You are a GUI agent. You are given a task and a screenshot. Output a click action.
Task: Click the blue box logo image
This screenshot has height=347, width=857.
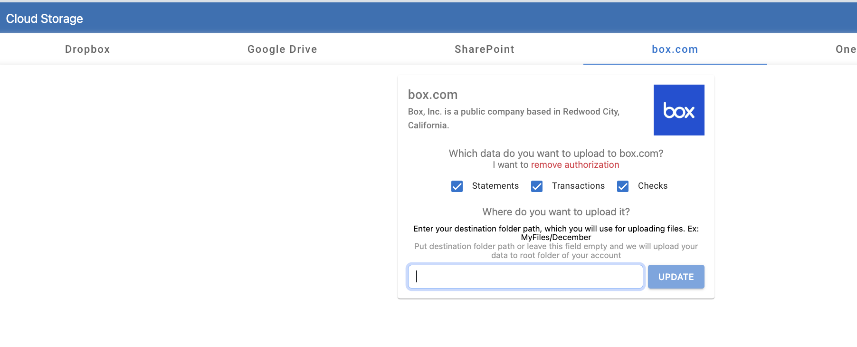coord(679,110)
